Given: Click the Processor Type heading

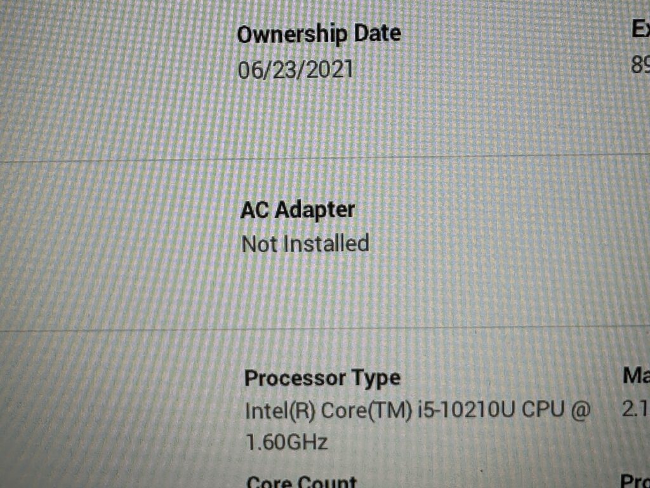Looking at the screenshot, I should [x=322, y=378].
